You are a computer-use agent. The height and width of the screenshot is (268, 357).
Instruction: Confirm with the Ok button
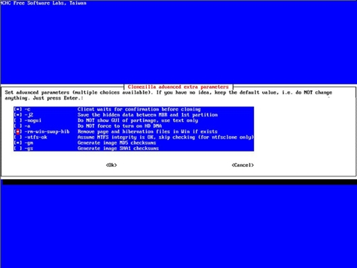coord(111,165)
